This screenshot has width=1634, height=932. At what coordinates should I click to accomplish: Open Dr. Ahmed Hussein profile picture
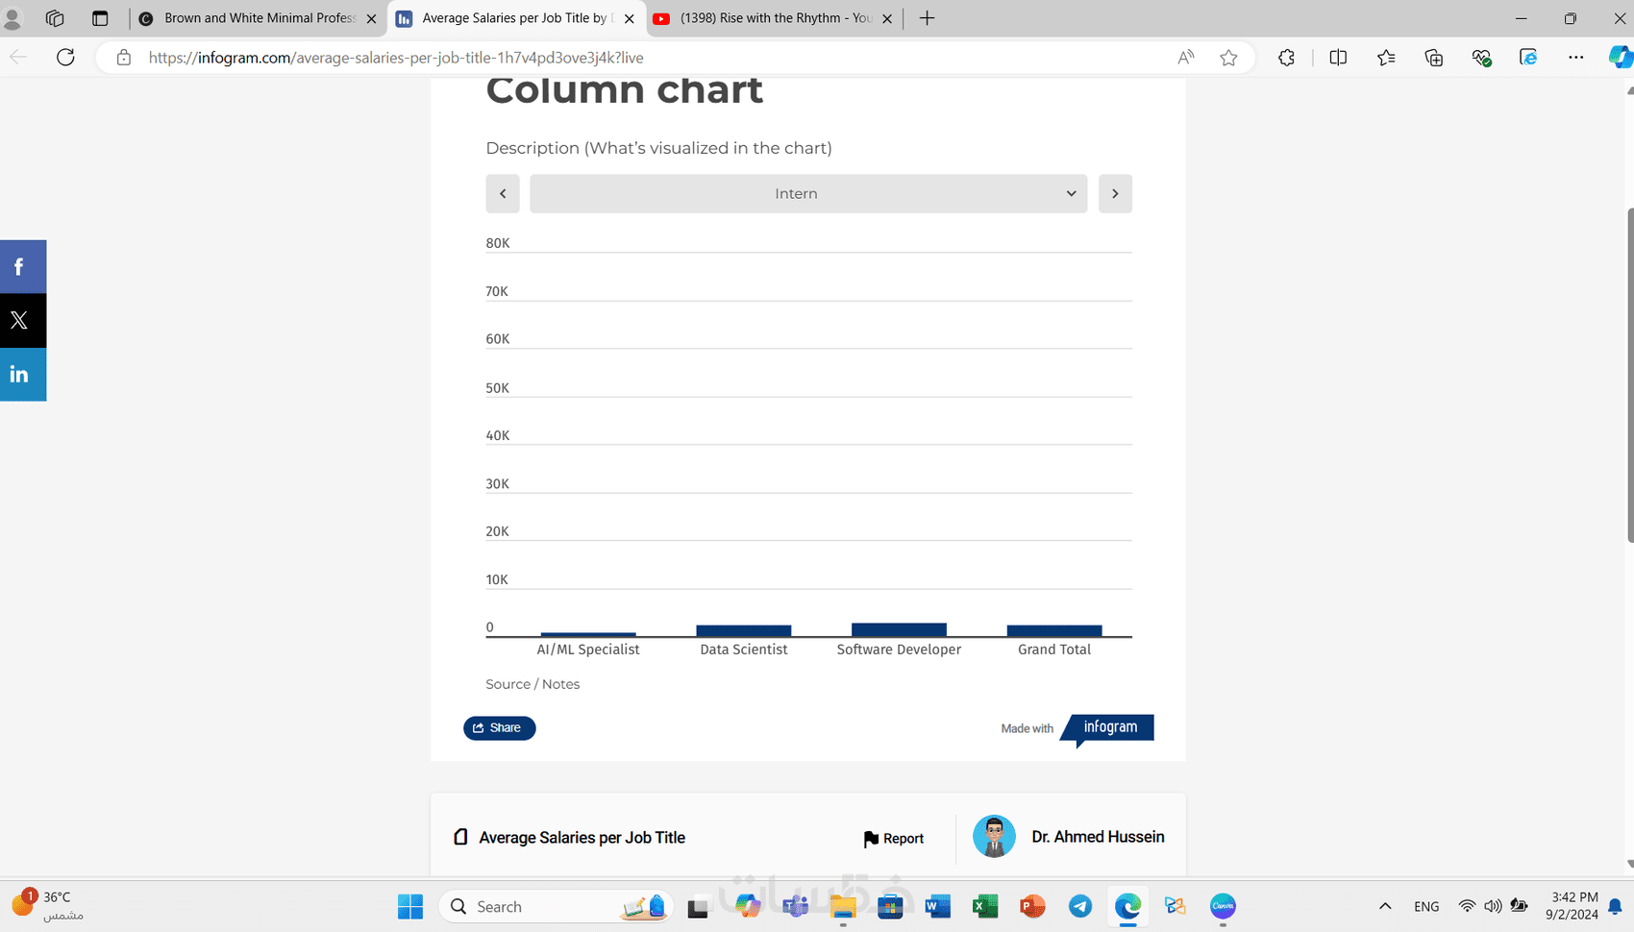(x=994, y=837)
